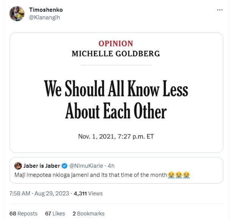Click the red OPINION label in image

116,44
